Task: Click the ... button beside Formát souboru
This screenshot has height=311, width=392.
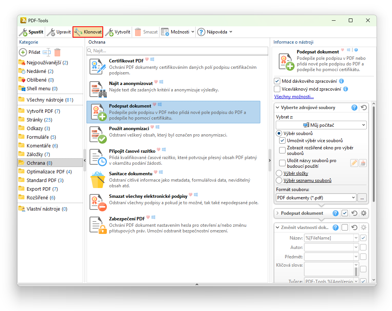Action: coord(362,198)
